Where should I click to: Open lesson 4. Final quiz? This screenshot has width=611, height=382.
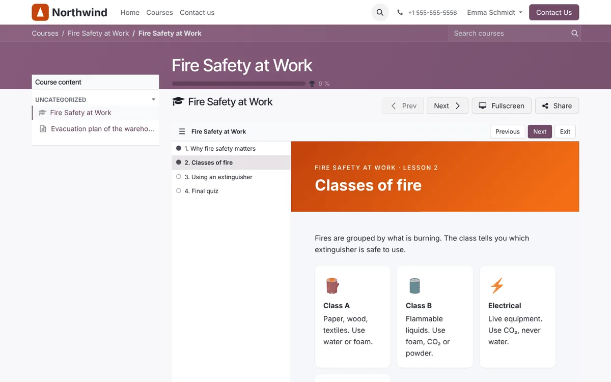coord(231,191)
